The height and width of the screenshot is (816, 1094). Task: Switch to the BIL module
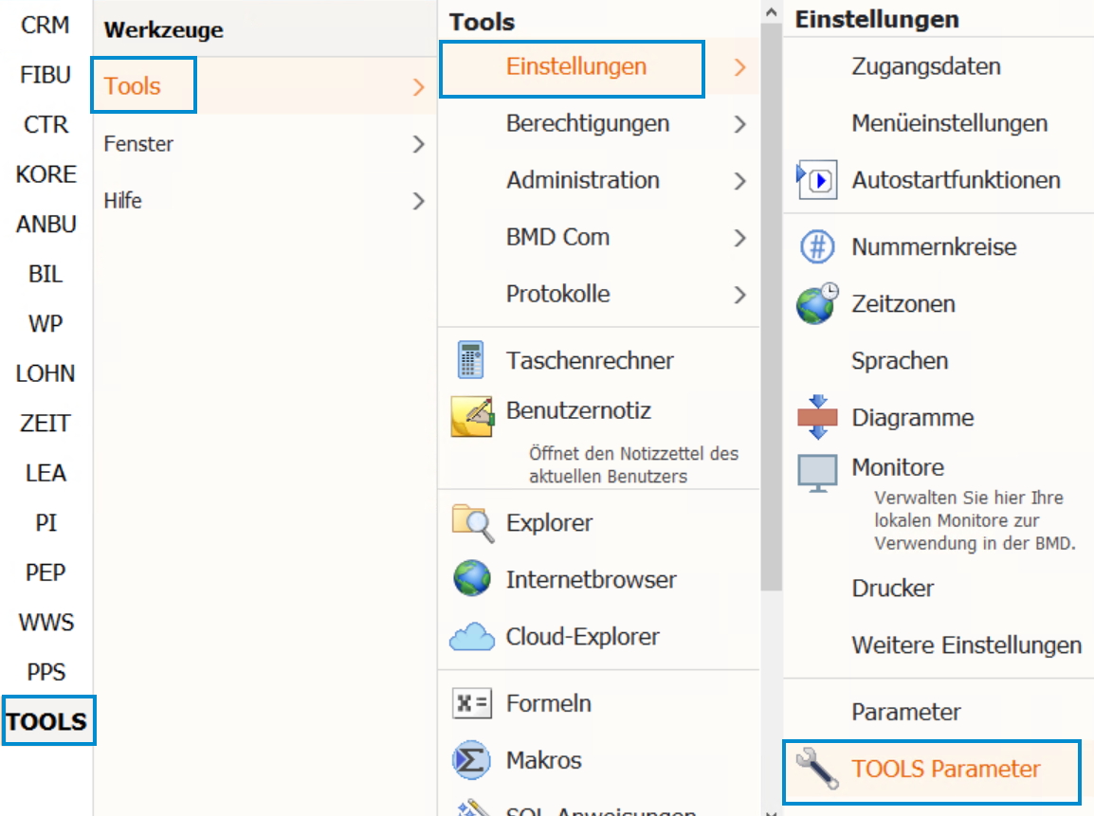point(46,274)
